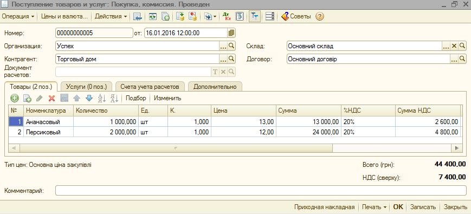Image resolution: width=471 pixels, height=214 pixels.
Task: Open the magnifier for Организация field
Action: (x=231, y=46)
